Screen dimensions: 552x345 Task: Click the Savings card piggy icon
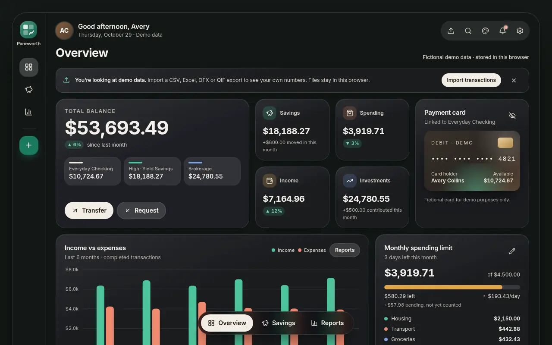pyautogui.click(x=270, y=113)
